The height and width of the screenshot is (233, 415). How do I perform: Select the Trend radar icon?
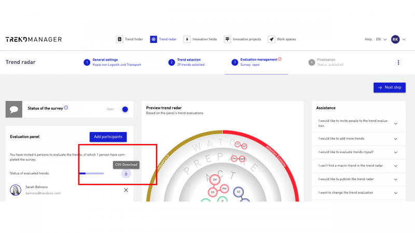(154, 39)
